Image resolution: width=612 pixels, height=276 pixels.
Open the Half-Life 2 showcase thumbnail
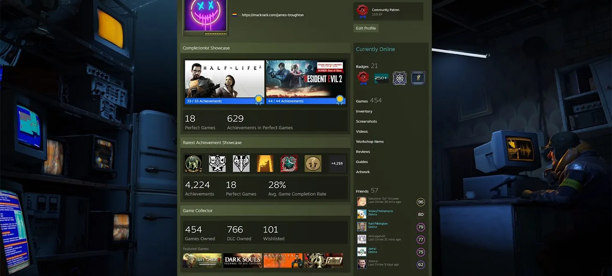pos(225,82)
